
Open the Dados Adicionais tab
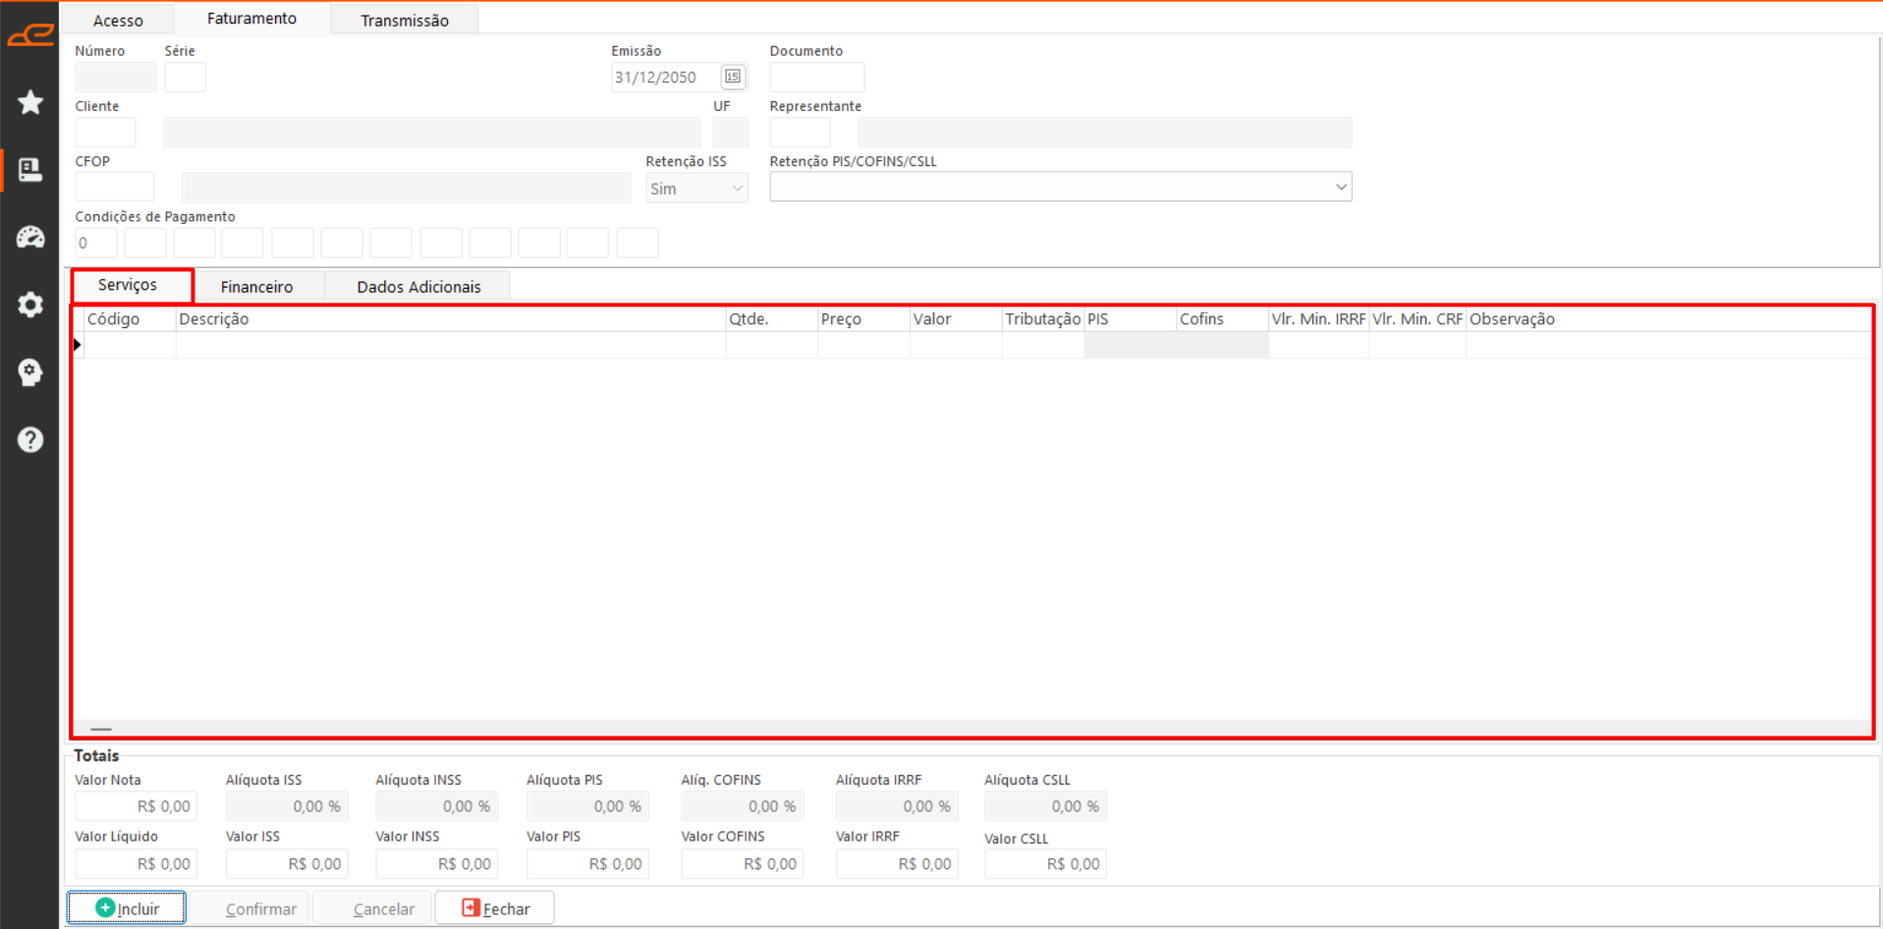pyautogui.click(x=418, y=287)
